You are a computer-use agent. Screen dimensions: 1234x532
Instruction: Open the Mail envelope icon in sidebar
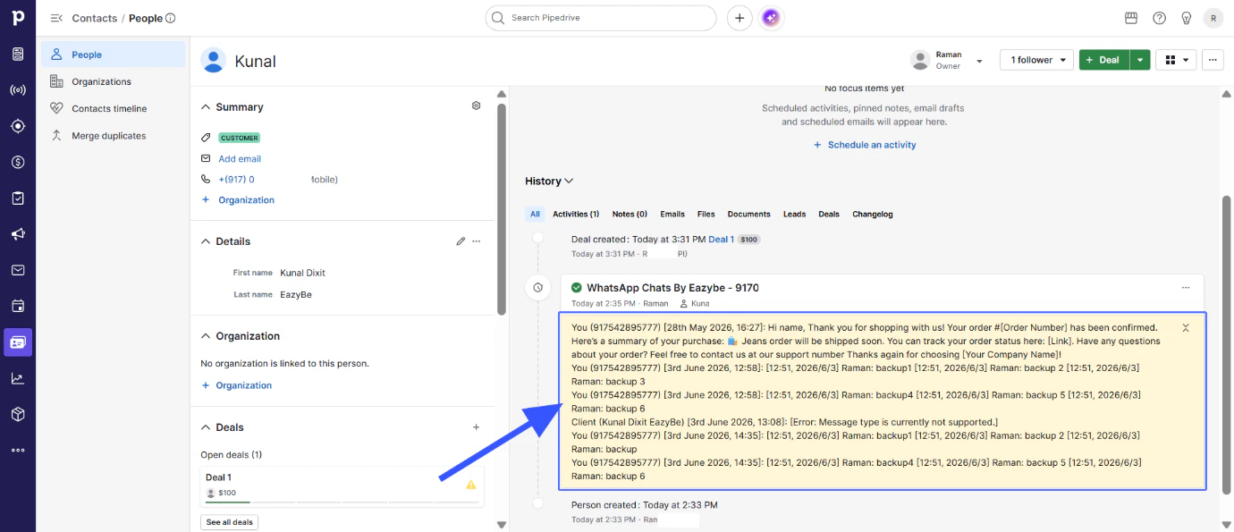tap(18, 270)
